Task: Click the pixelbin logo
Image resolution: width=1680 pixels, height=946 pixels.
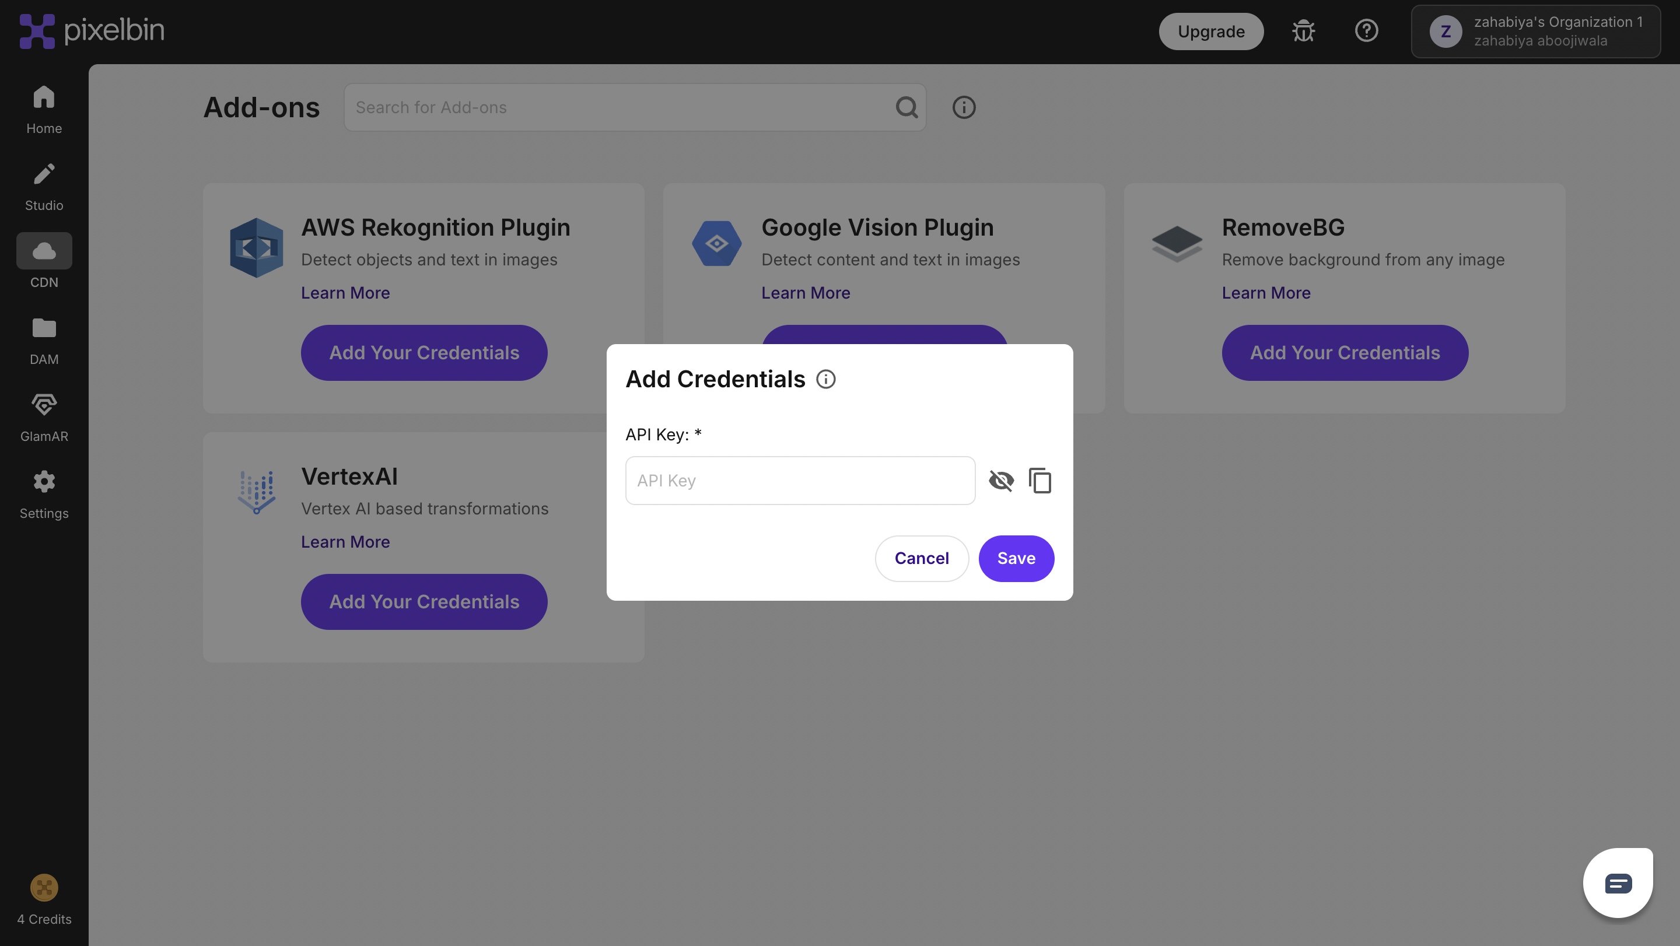Action: click(92, 31)
